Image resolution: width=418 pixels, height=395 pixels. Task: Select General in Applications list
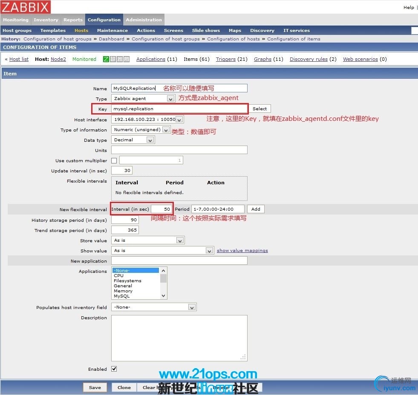[x=135, y=286]
